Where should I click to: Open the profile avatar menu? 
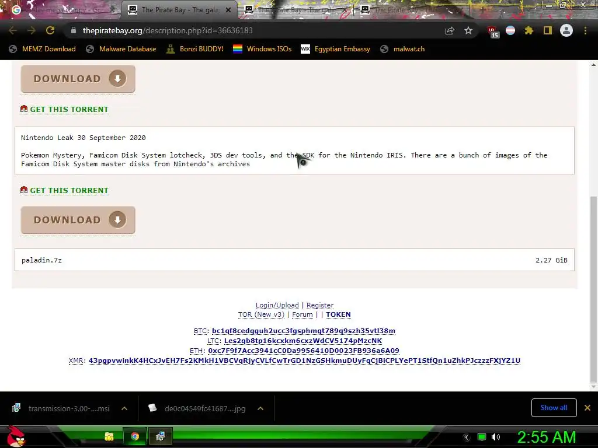click(566, 30)
